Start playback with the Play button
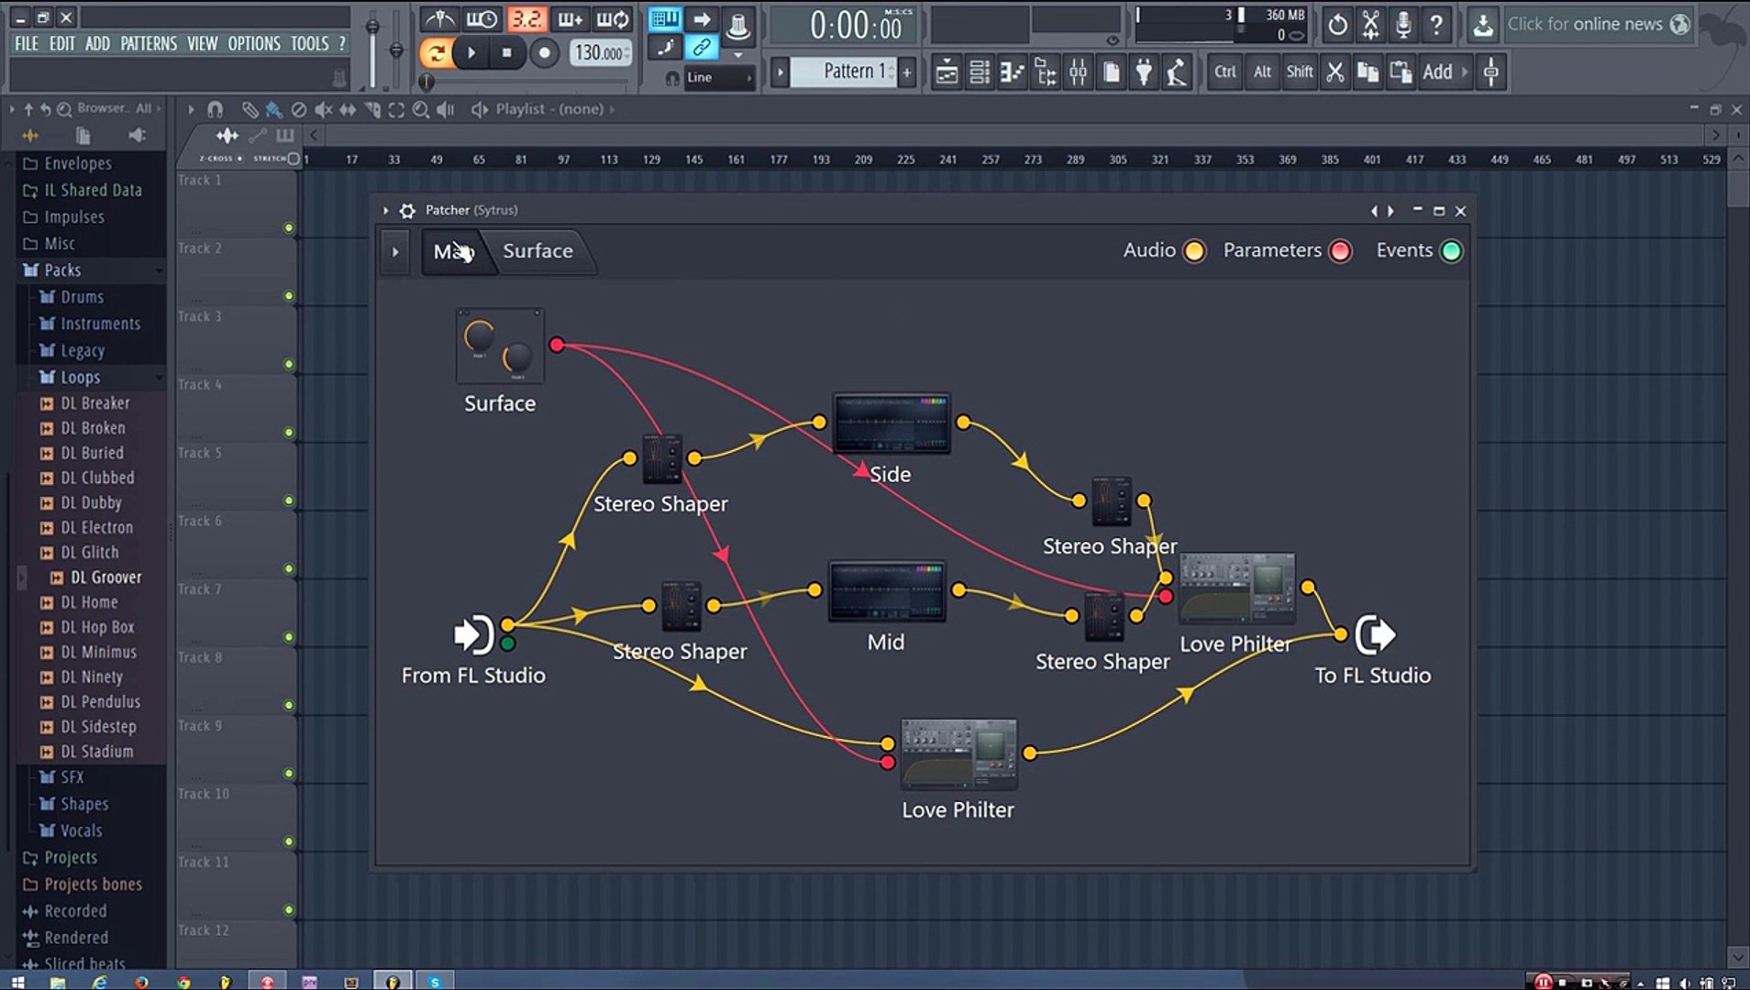The width and height of the screenshot is (1750, 990). (x=471, y=53)
